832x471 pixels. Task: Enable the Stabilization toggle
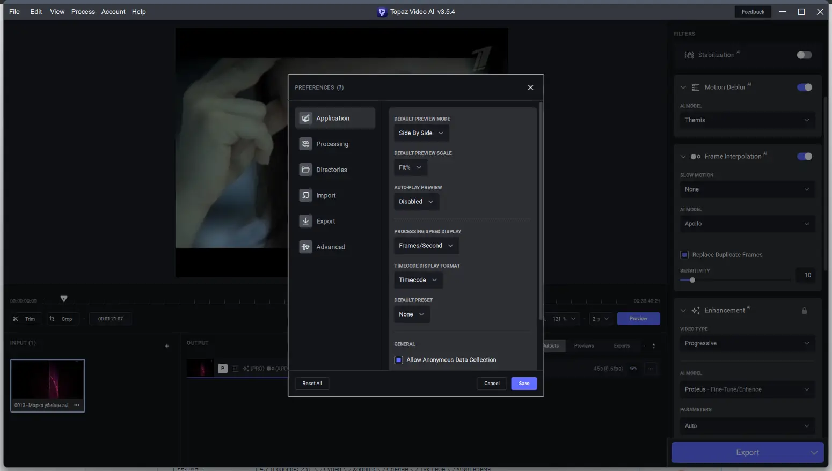(804, 55)
